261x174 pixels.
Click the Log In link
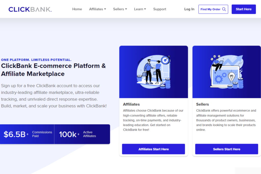pos(189,9)
